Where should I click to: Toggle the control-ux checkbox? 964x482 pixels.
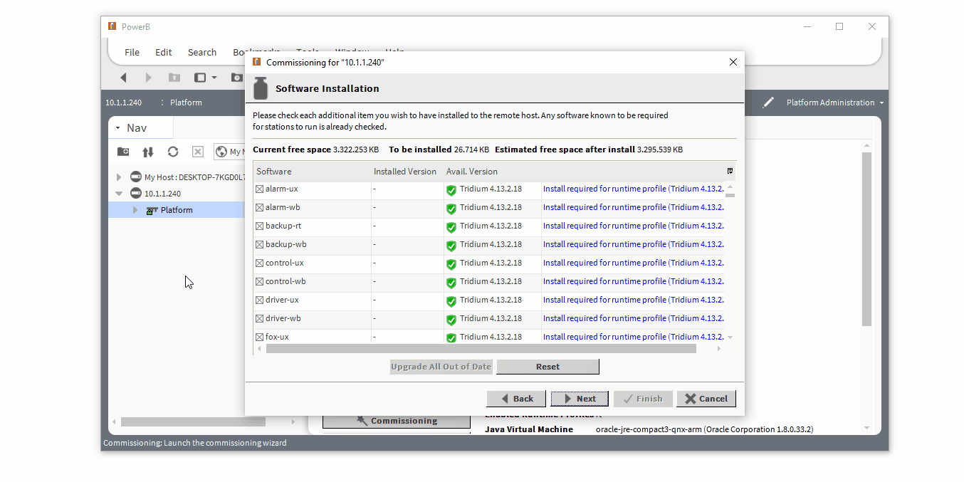pos(260,263)
